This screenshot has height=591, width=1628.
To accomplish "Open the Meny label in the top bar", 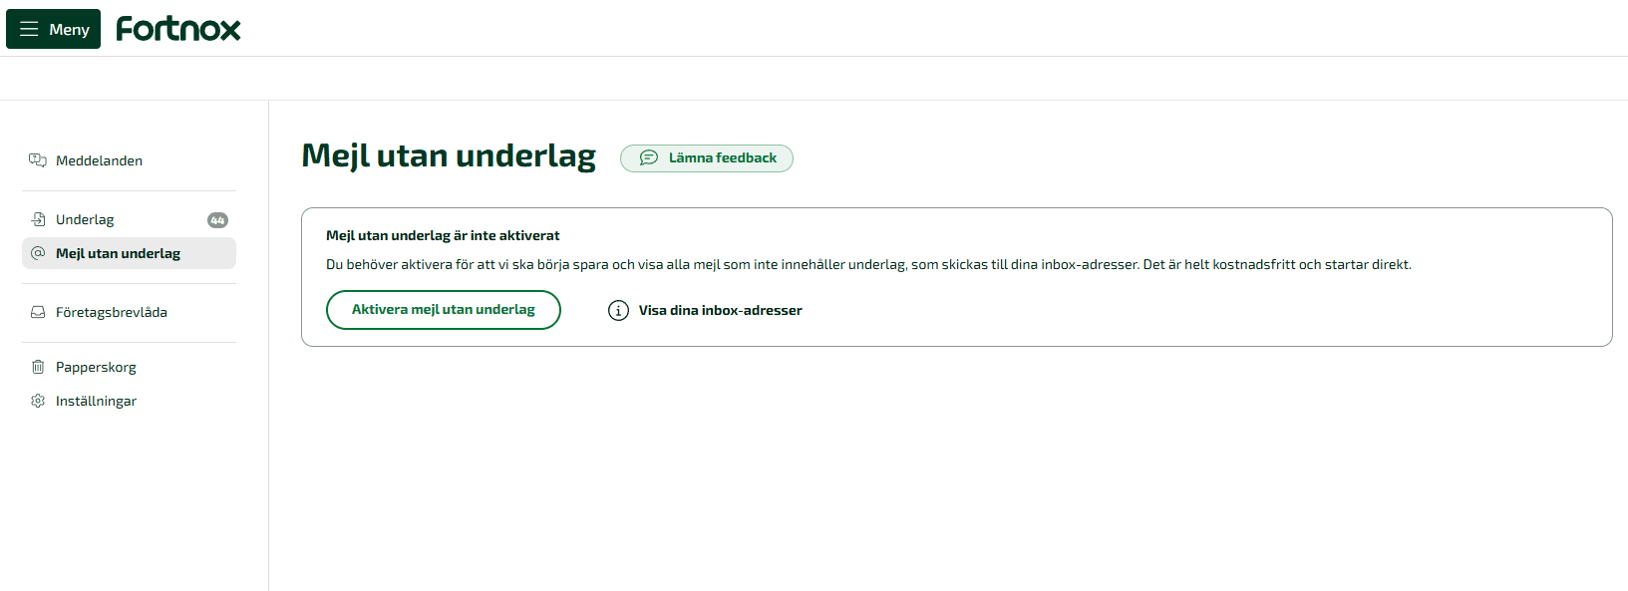I will pyautogui.click(x=69, y=29).
